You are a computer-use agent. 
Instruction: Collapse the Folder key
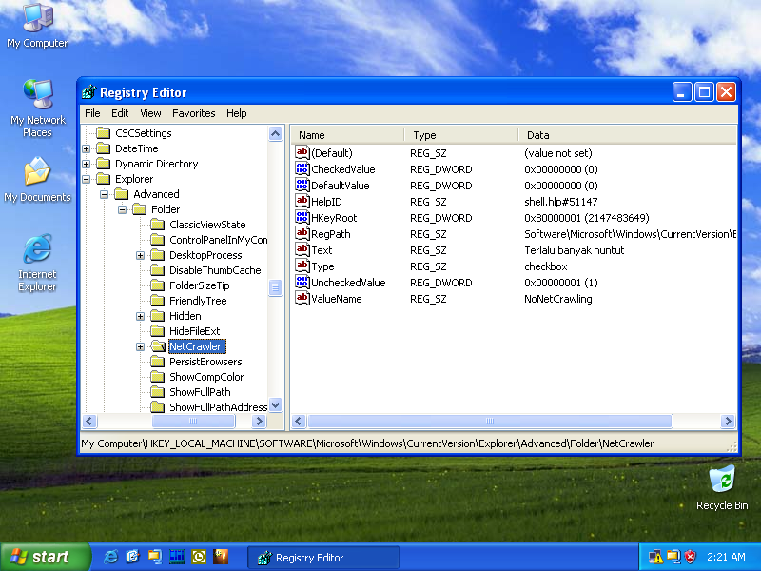[x=123, y=209]
